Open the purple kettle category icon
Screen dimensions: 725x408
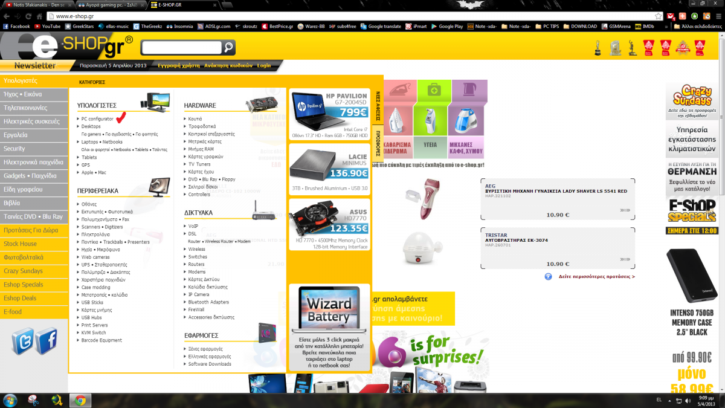tap(469, 89)
